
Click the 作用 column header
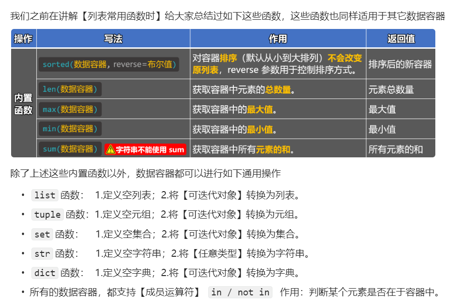(278, 39)
